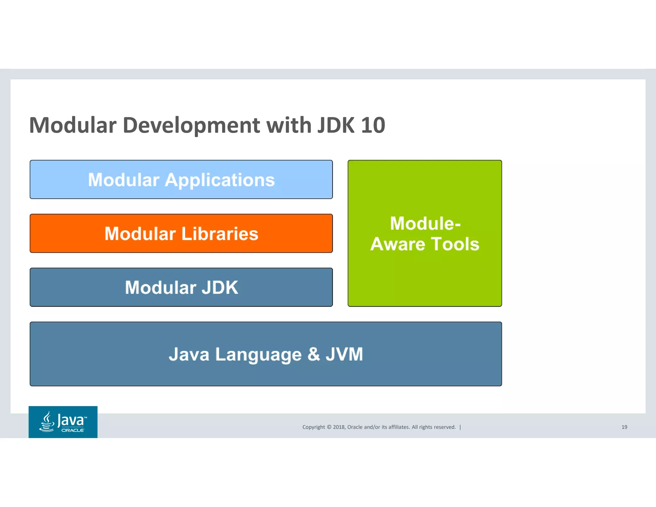Click the word 'Applications' in the blue box
This screenshot has width=656, height=507.
point(219,180)
